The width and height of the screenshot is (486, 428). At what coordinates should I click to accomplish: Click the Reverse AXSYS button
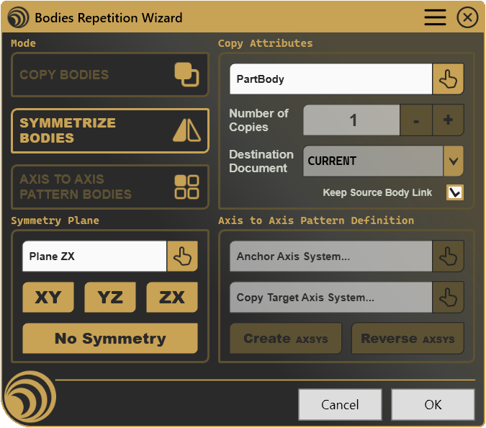click(x=408, y=339)
